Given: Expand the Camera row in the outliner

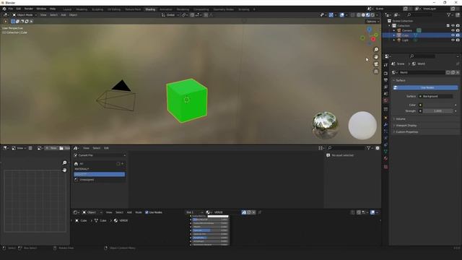Looking at the screenshot, I should pyautogui.click(x=394, y=30).
